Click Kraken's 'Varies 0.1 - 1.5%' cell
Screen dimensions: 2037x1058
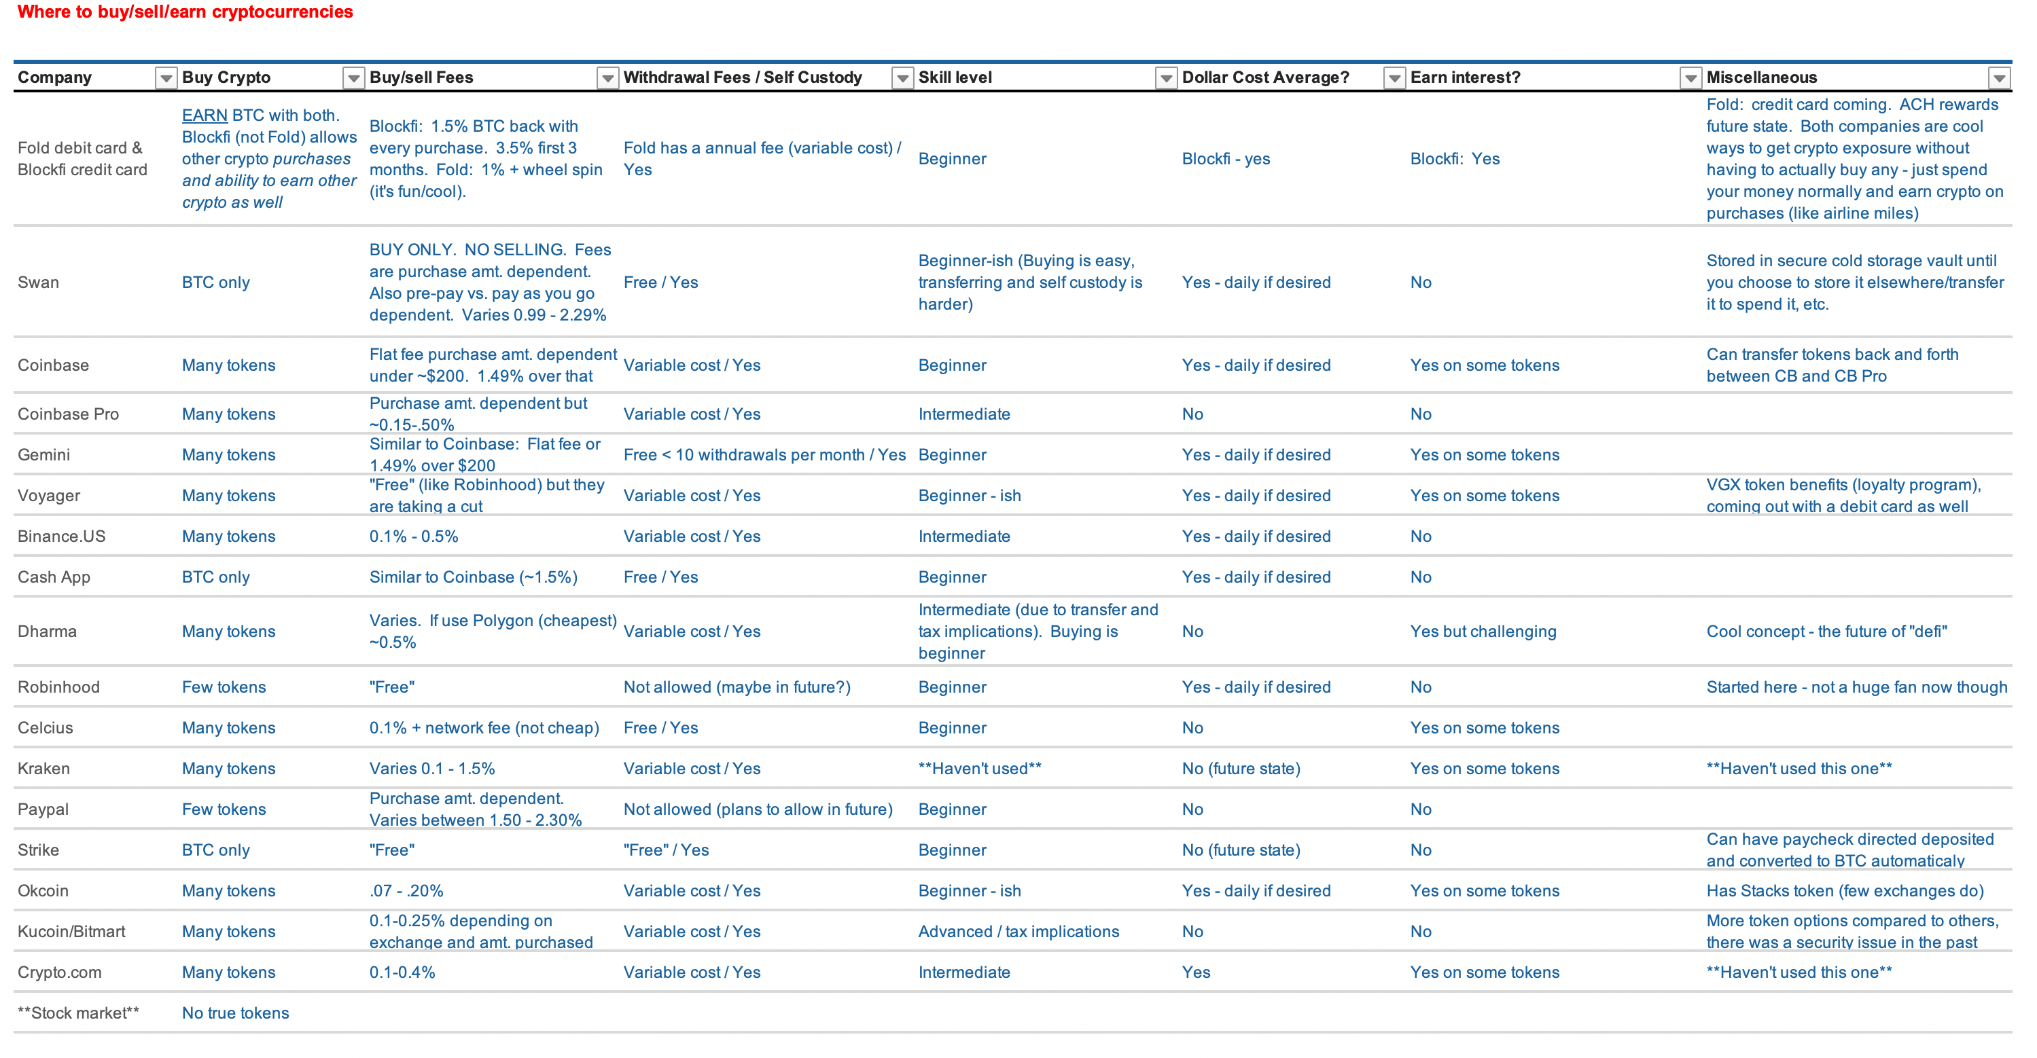[431, 769]
